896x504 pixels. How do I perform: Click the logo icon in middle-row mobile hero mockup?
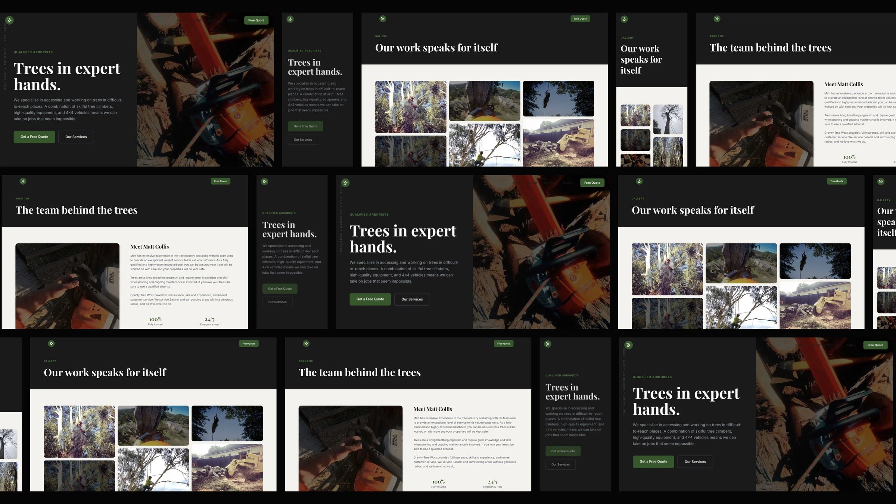point(265,181)
